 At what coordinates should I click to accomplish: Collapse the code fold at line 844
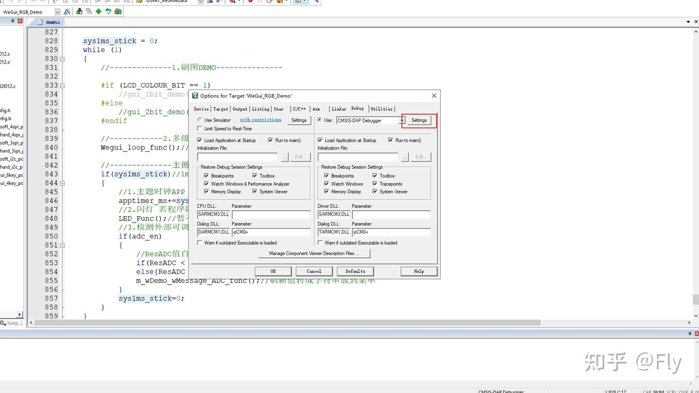coord(62,183)
